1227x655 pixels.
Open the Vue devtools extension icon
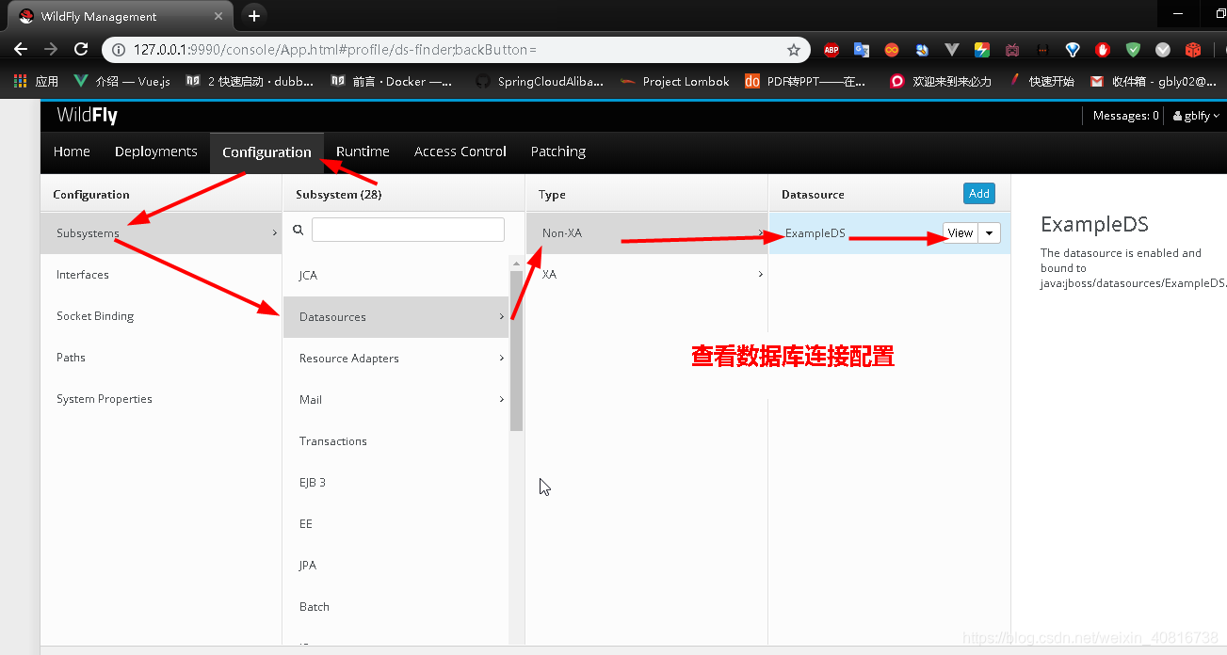pyautogui.click(x=952, y=50)
